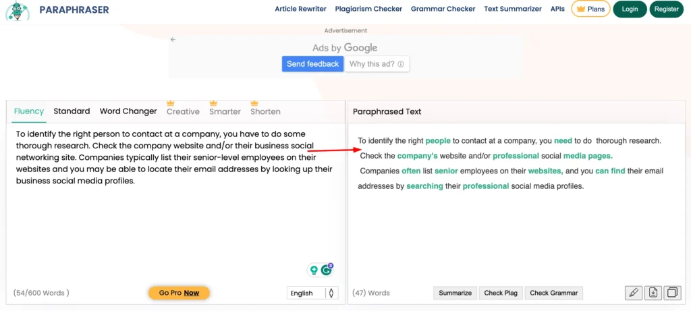Open Article Rewriter from top navigation
This screenshot has height=311, width=691.
(x=300, y=9)
